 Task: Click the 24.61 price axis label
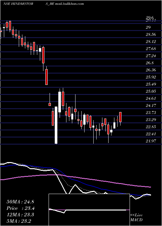151,98
